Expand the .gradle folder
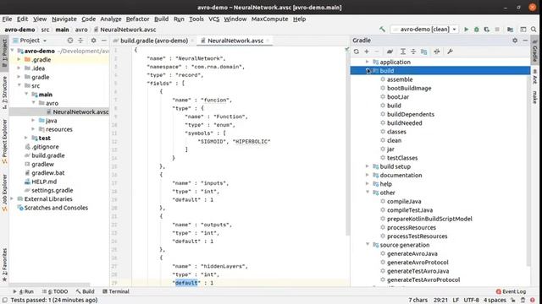This screenshot has width=542, height=304. pyautogui.click(x=19, y=60)
